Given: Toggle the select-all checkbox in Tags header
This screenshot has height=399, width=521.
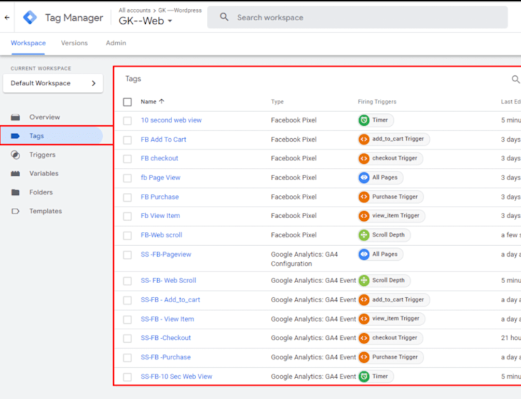Looking at the screenshot, I should point(127,102).
